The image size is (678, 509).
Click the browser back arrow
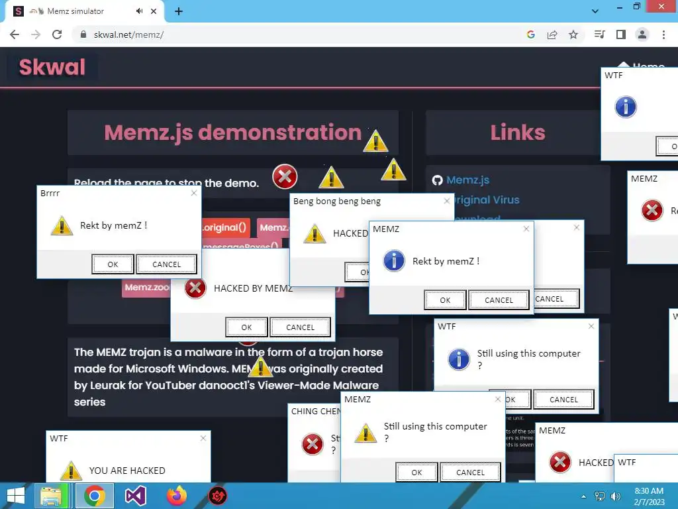click(x=15, y=34)
